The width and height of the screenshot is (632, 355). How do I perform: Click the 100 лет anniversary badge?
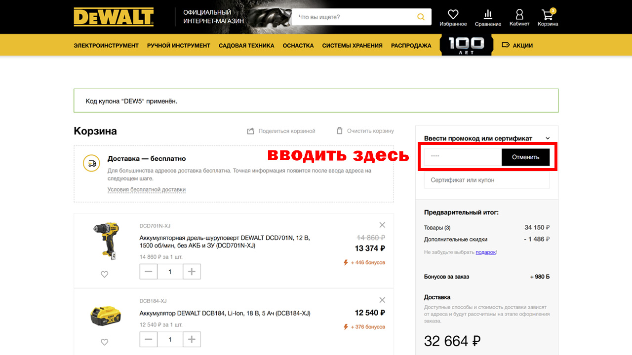467,45
